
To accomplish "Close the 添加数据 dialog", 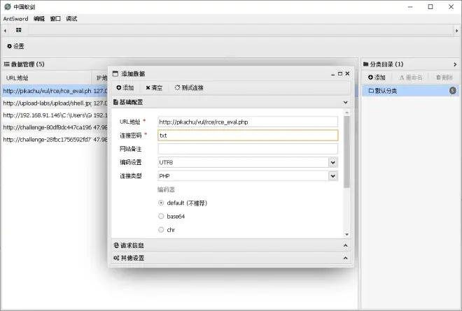I will point(346,73).
